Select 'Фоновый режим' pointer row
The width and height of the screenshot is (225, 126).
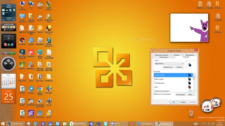[x=173, y=83]
